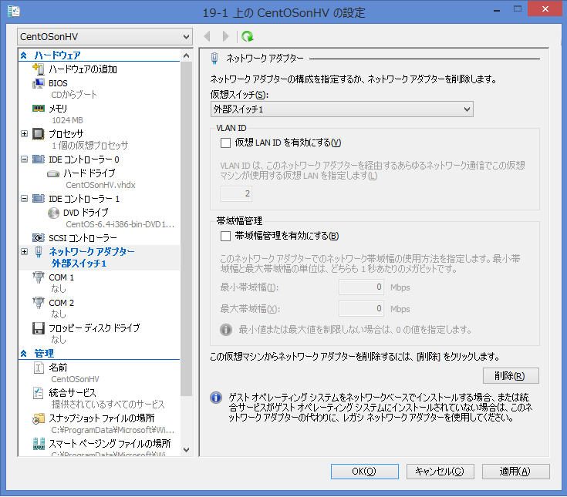This screenshot has height=497, width=567.
Task: Select the SCSI コントローラー tree item
Action: (83, 238)
